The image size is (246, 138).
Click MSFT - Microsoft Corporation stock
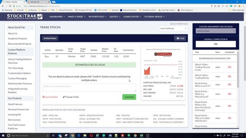132,119
